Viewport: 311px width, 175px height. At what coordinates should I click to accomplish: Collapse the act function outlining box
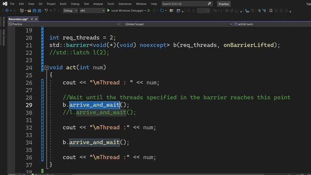(47, 68)
